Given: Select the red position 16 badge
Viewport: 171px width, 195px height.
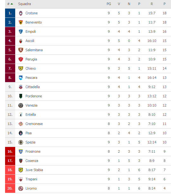Looking at the screenshot, I should coord(10,151).
